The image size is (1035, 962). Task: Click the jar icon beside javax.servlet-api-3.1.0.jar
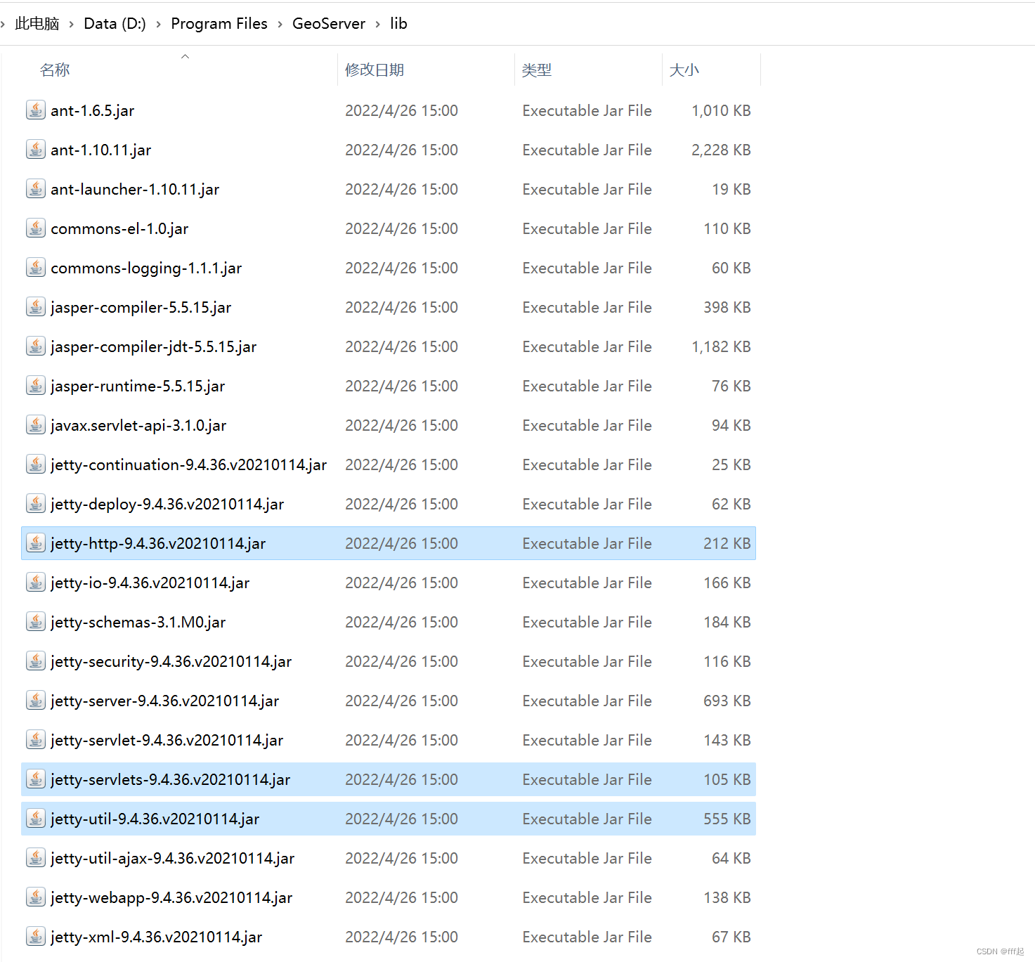[x=35, y=425]
